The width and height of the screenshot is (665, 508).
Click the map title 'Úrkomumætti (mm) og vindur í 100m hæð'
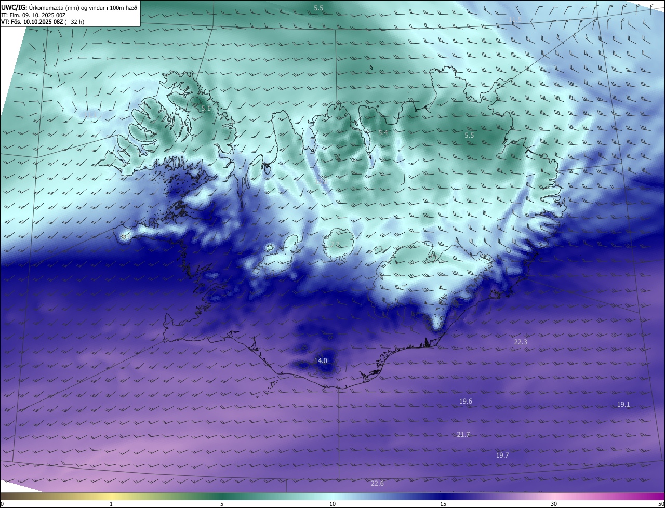coord(83,7)
